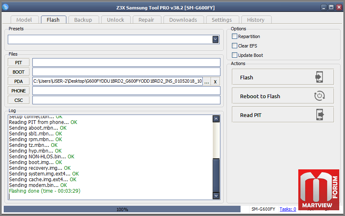Click the 'Sending hyp.mbn... OK' log line
This screenshot has height=216, width=345.
click(x=35, y=151)
